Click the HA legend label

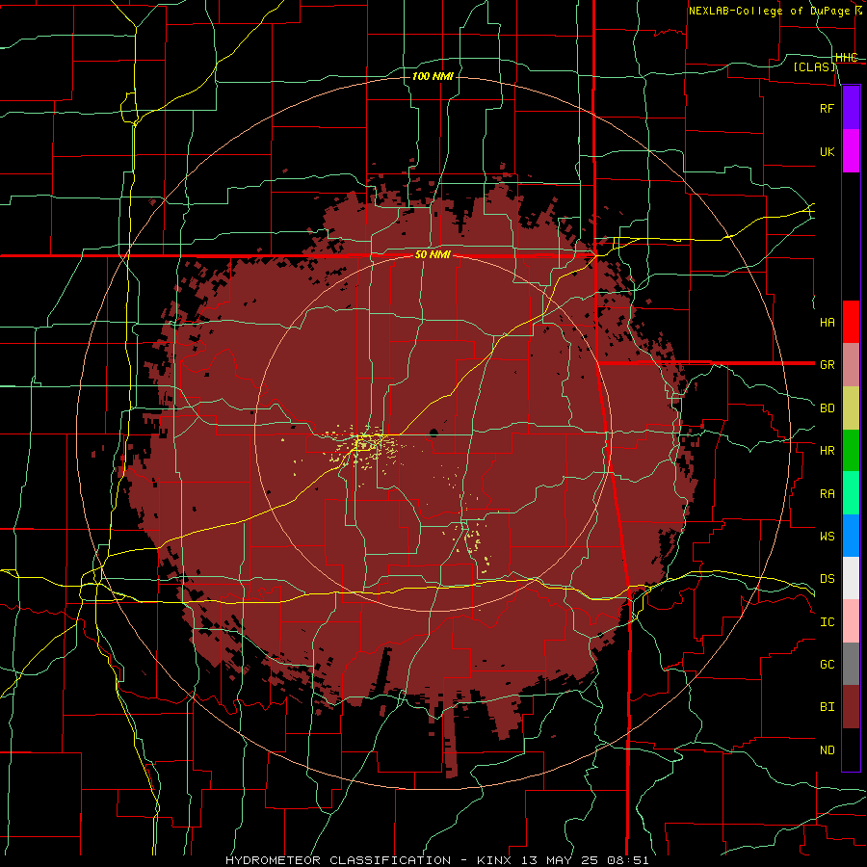pyautogui.click(x=827, y=322)
